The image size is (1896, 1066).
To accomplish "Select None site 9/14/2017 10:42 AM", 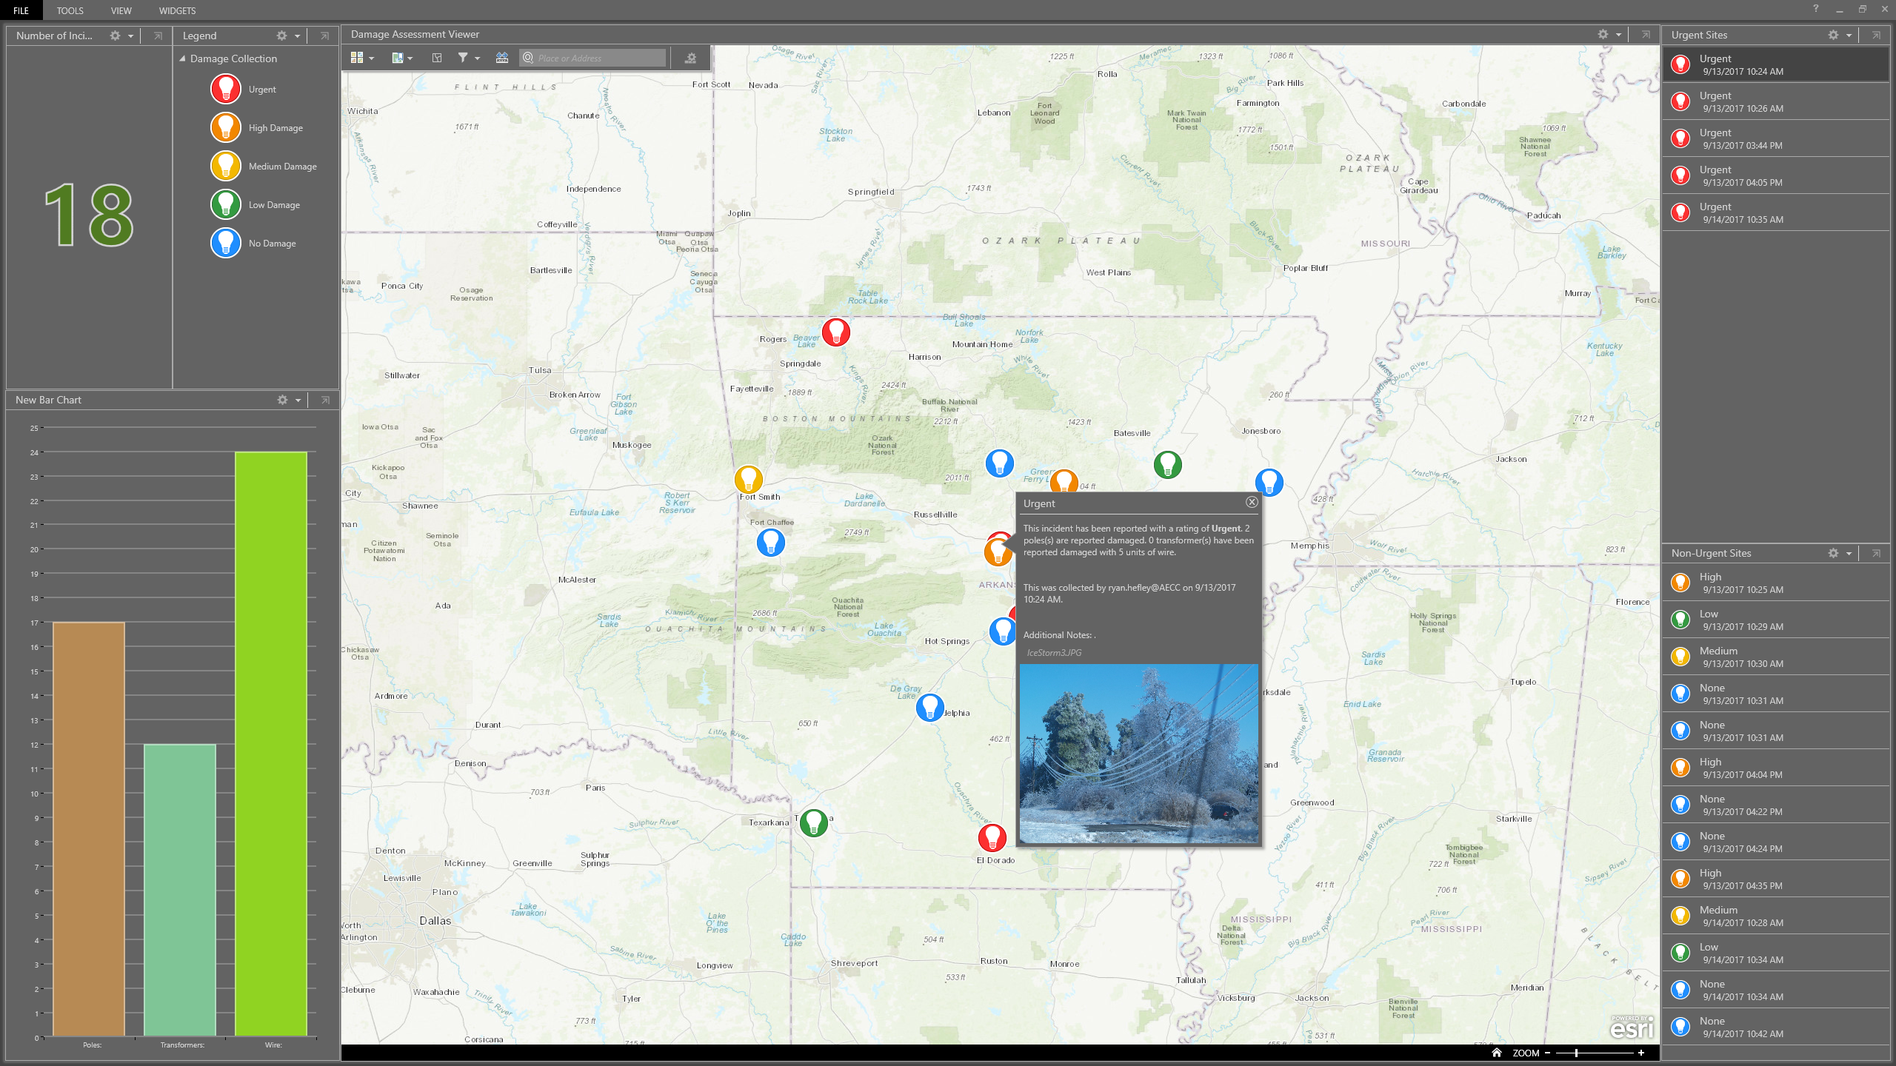I will pos(1775,1027).
